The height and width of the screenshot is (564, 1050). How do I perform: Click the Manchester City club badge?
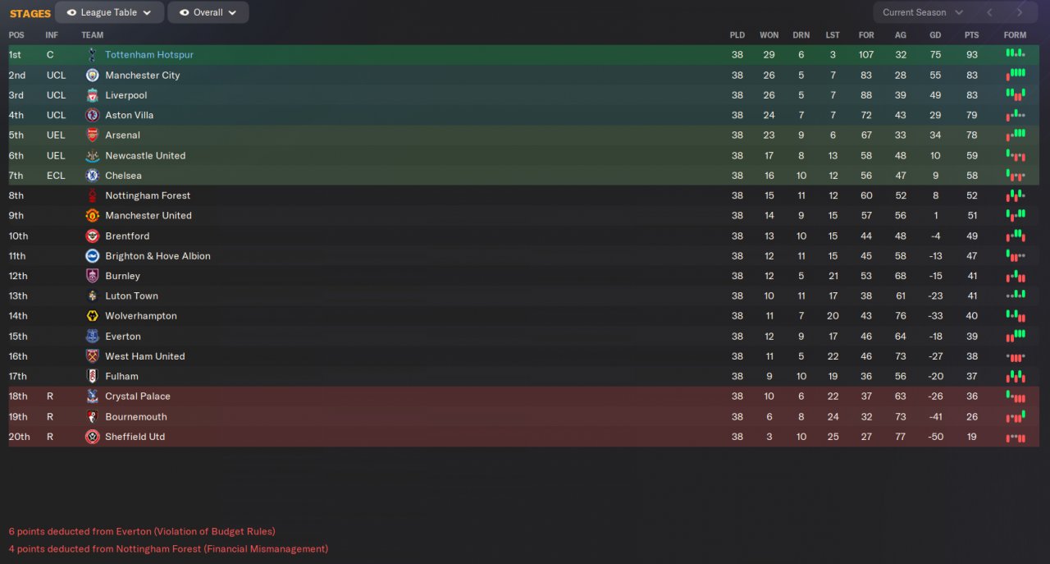pos(92,75)
